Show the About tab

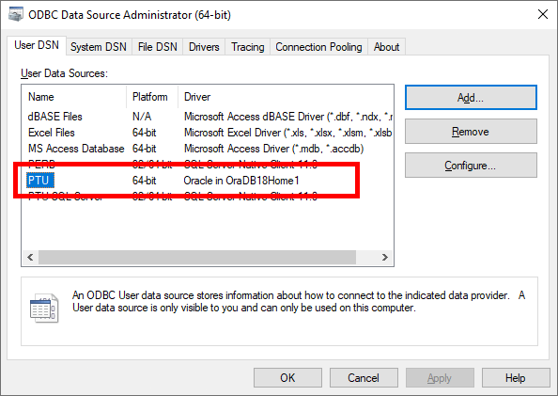click(386, 47)
